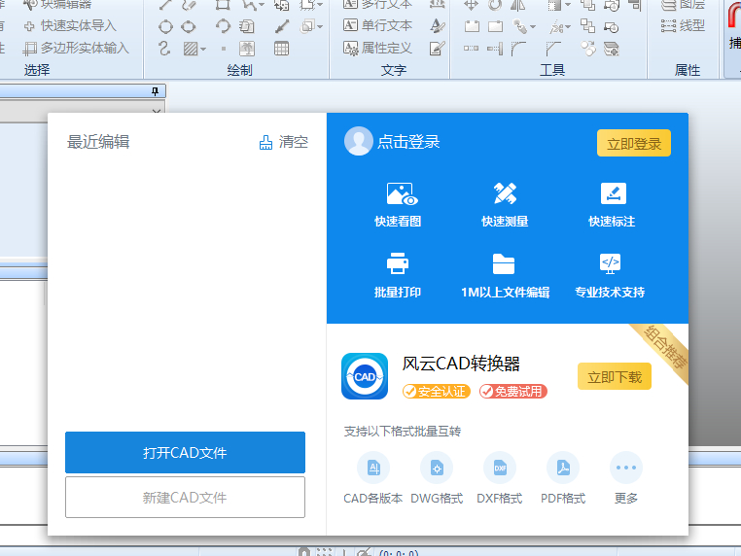The image size is (741, 556).
Task: Click the 支持以下格式批量互转 text
Action: point(403,432)
